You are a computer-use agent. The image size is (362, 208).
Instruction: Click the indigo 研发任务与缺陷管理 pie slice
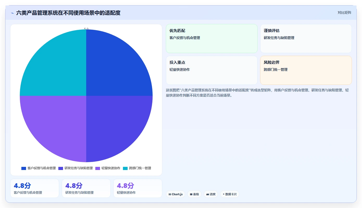tap(119, 129)
